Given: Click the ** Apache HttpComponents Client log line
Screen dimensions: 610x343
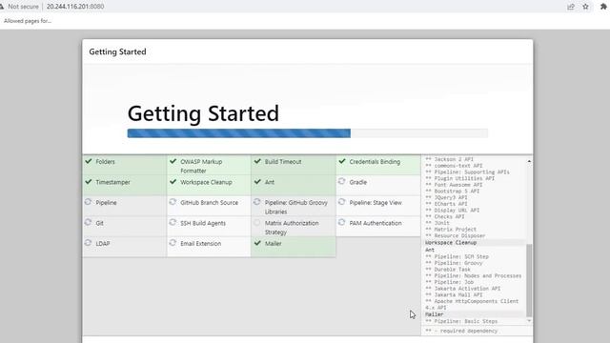Looking at the screenshot, I should pyautogui.click(x=472, y=305).
